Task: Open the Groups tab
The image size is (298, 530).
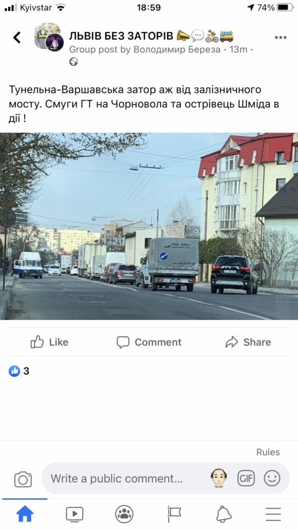Action: pyautogui.click(x=124, y=514)
